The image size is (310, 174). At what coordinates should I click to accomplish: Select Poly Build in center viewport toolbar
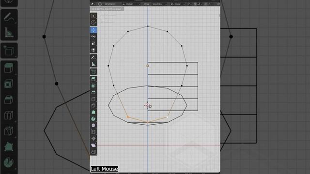pyautogui.click(x=93, y=112)
